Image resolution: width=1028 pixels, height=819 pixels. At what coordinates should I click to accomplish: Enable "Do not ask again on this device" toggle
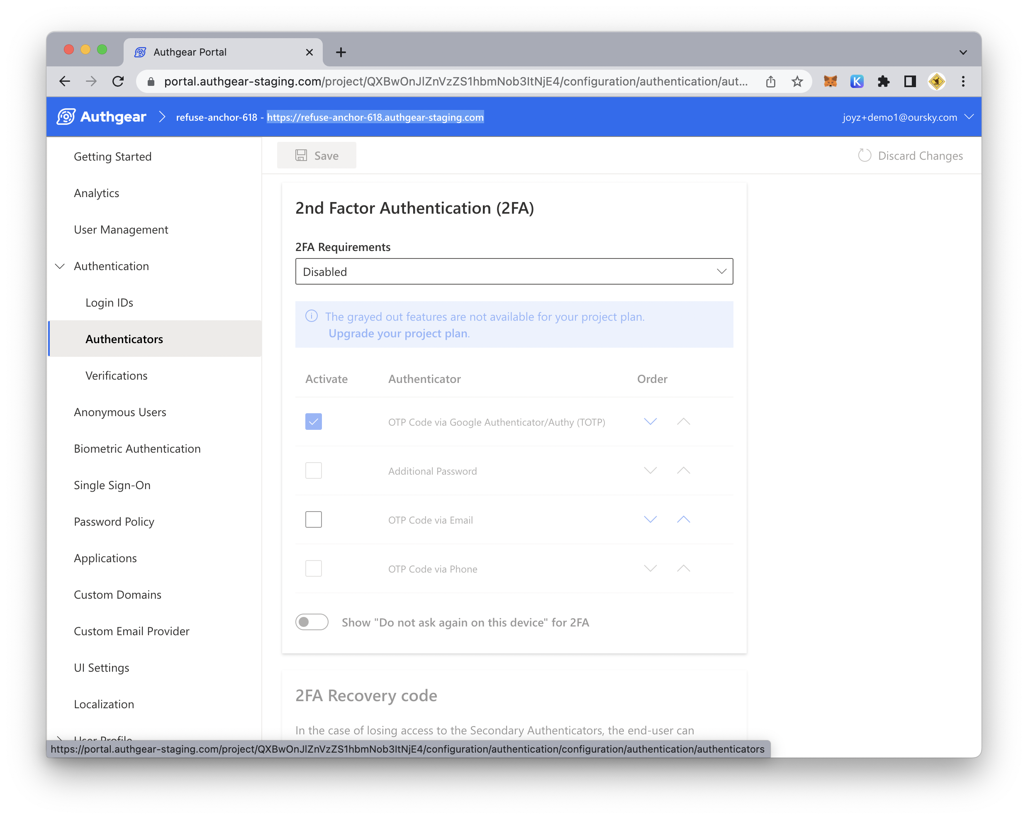point(312,622)
